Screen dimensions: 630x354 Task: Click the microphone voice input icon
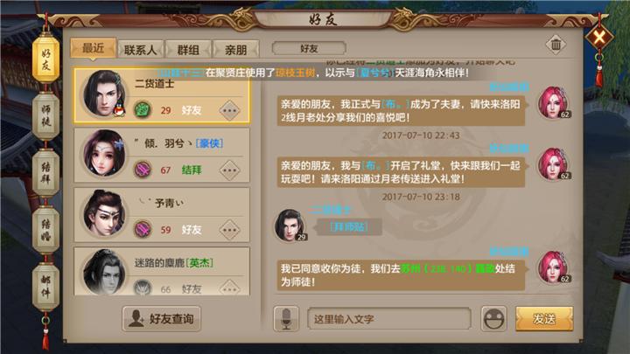(286, 319)
